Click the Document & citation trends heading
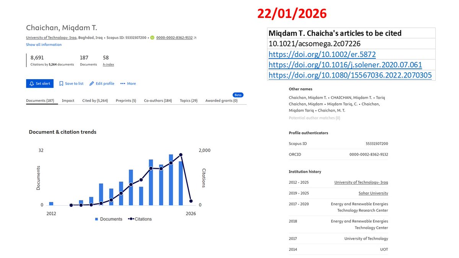 63,132
